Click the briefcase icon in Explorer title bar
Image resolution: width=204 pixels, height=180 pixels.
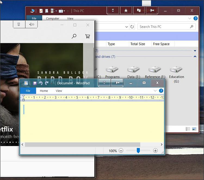click(x=61, y=11)
